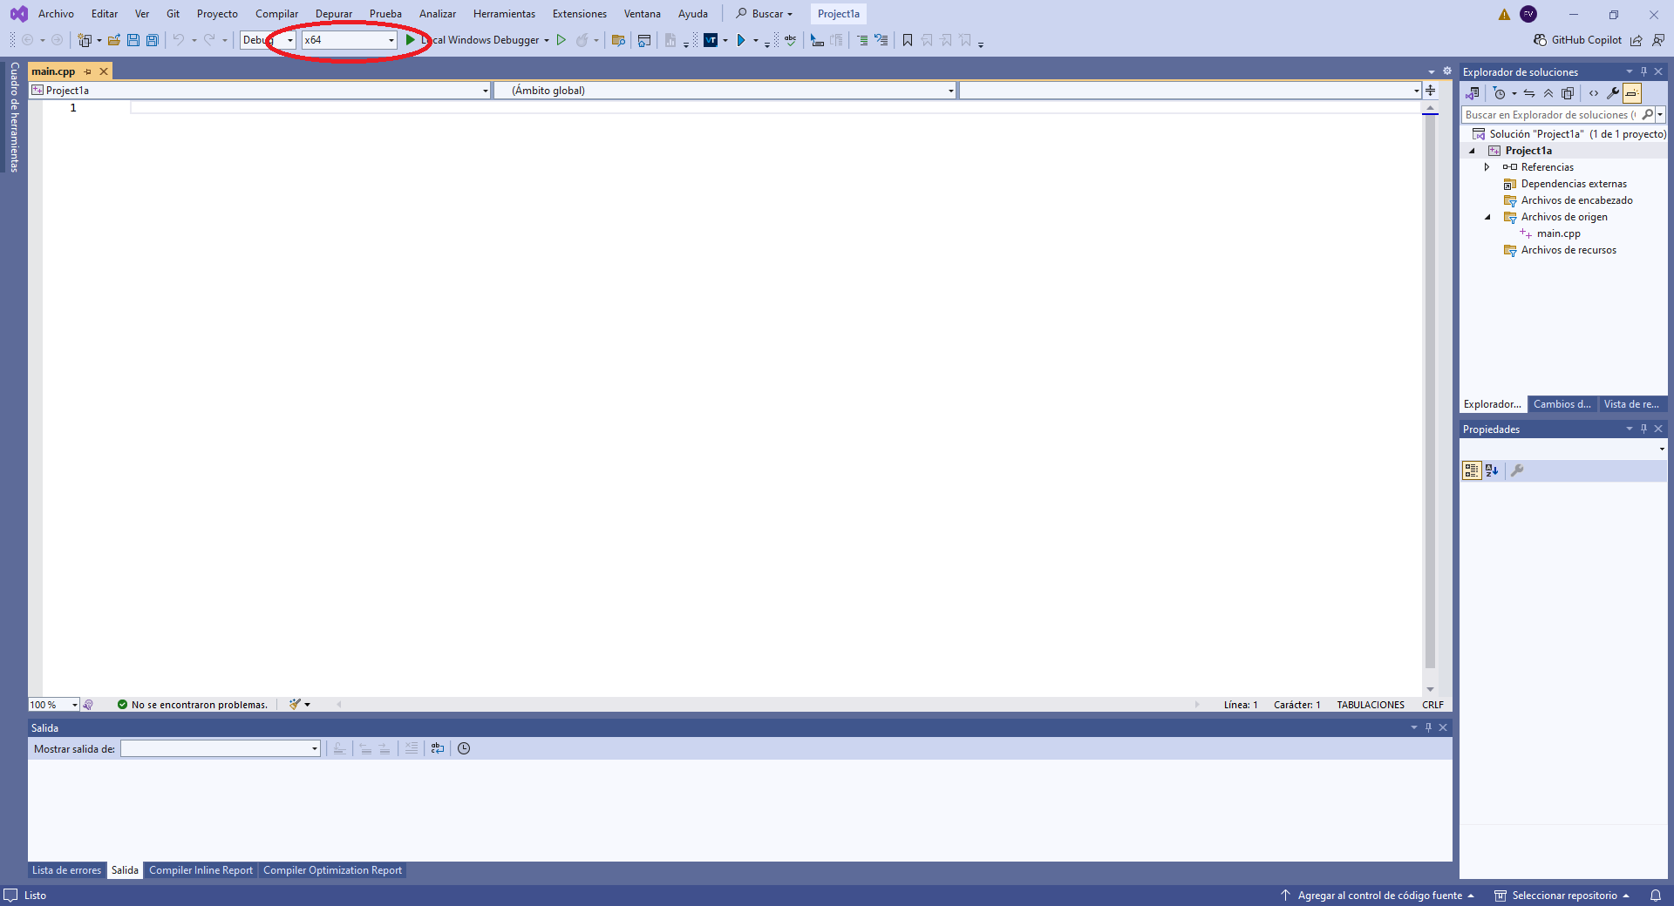Click Sync with Active Document icon
Screen dimensions: 1674x906
(x=1529, y=93)
